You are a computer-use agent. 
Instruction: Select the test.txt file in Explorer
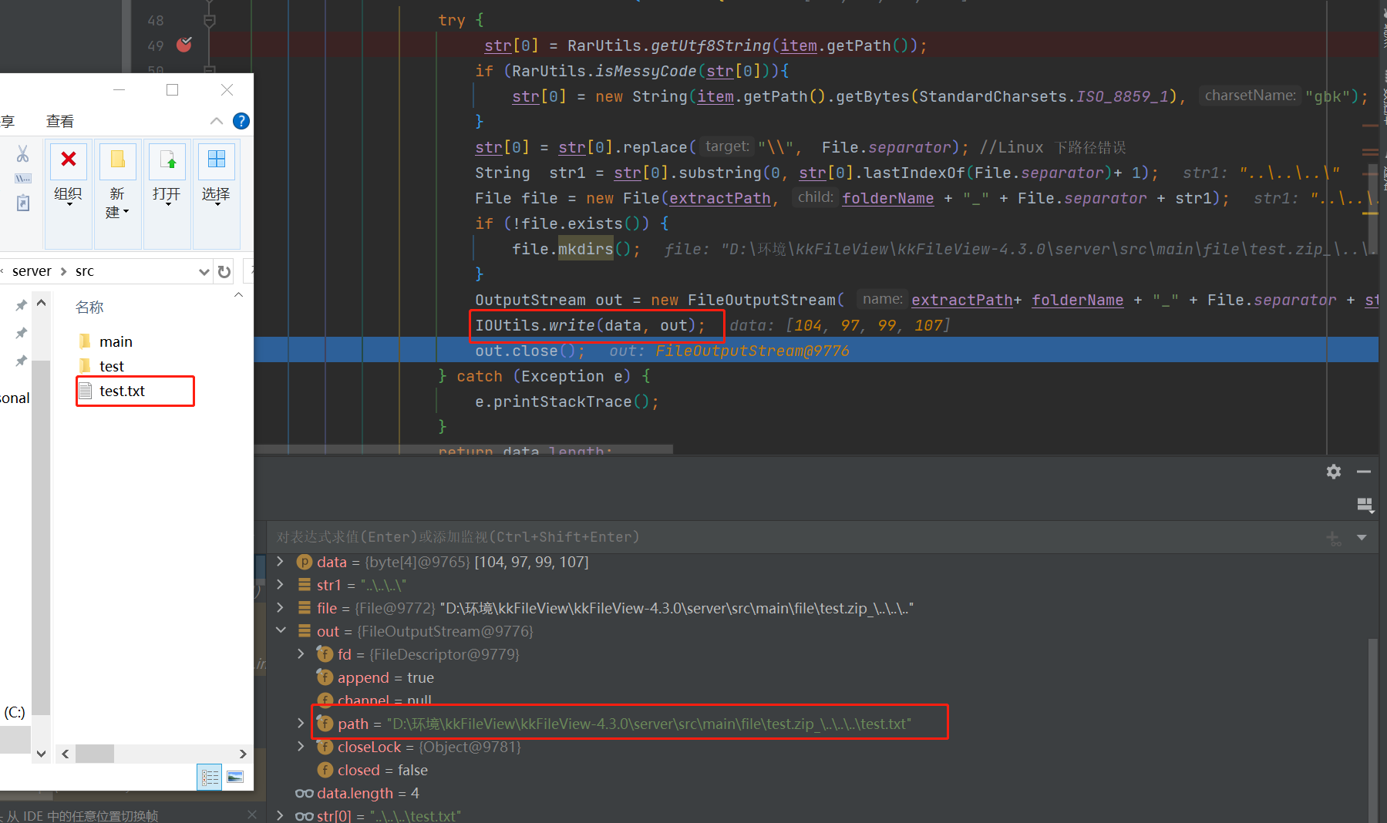(122, 391)
